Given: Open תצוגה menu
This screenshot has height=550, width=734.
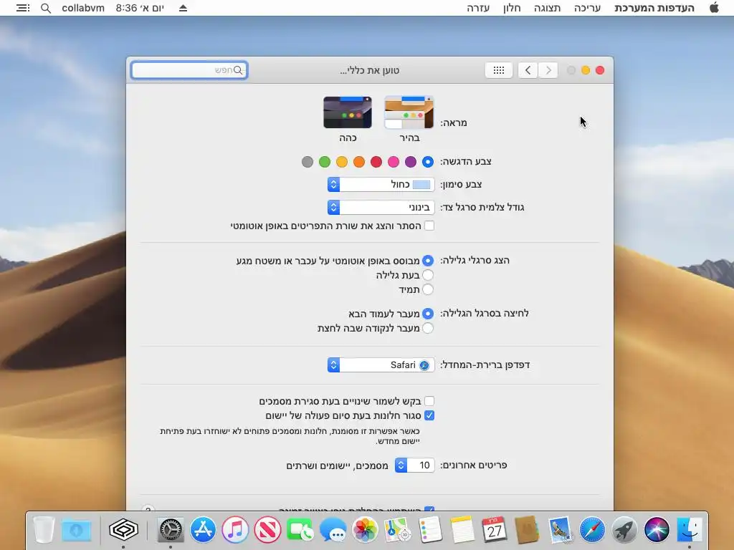Looking at the screenshot, I should 547,8.
